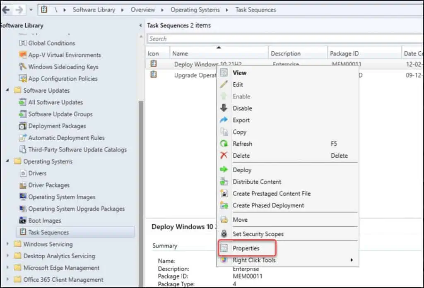Click the Boot Images icon
The width and height of the screenshot is (424, 288).
pos(23,221)
